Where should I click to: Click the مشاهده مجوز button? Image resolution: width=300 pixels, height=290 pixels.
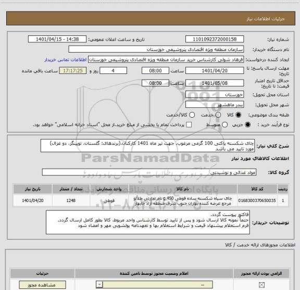point(42,285)
